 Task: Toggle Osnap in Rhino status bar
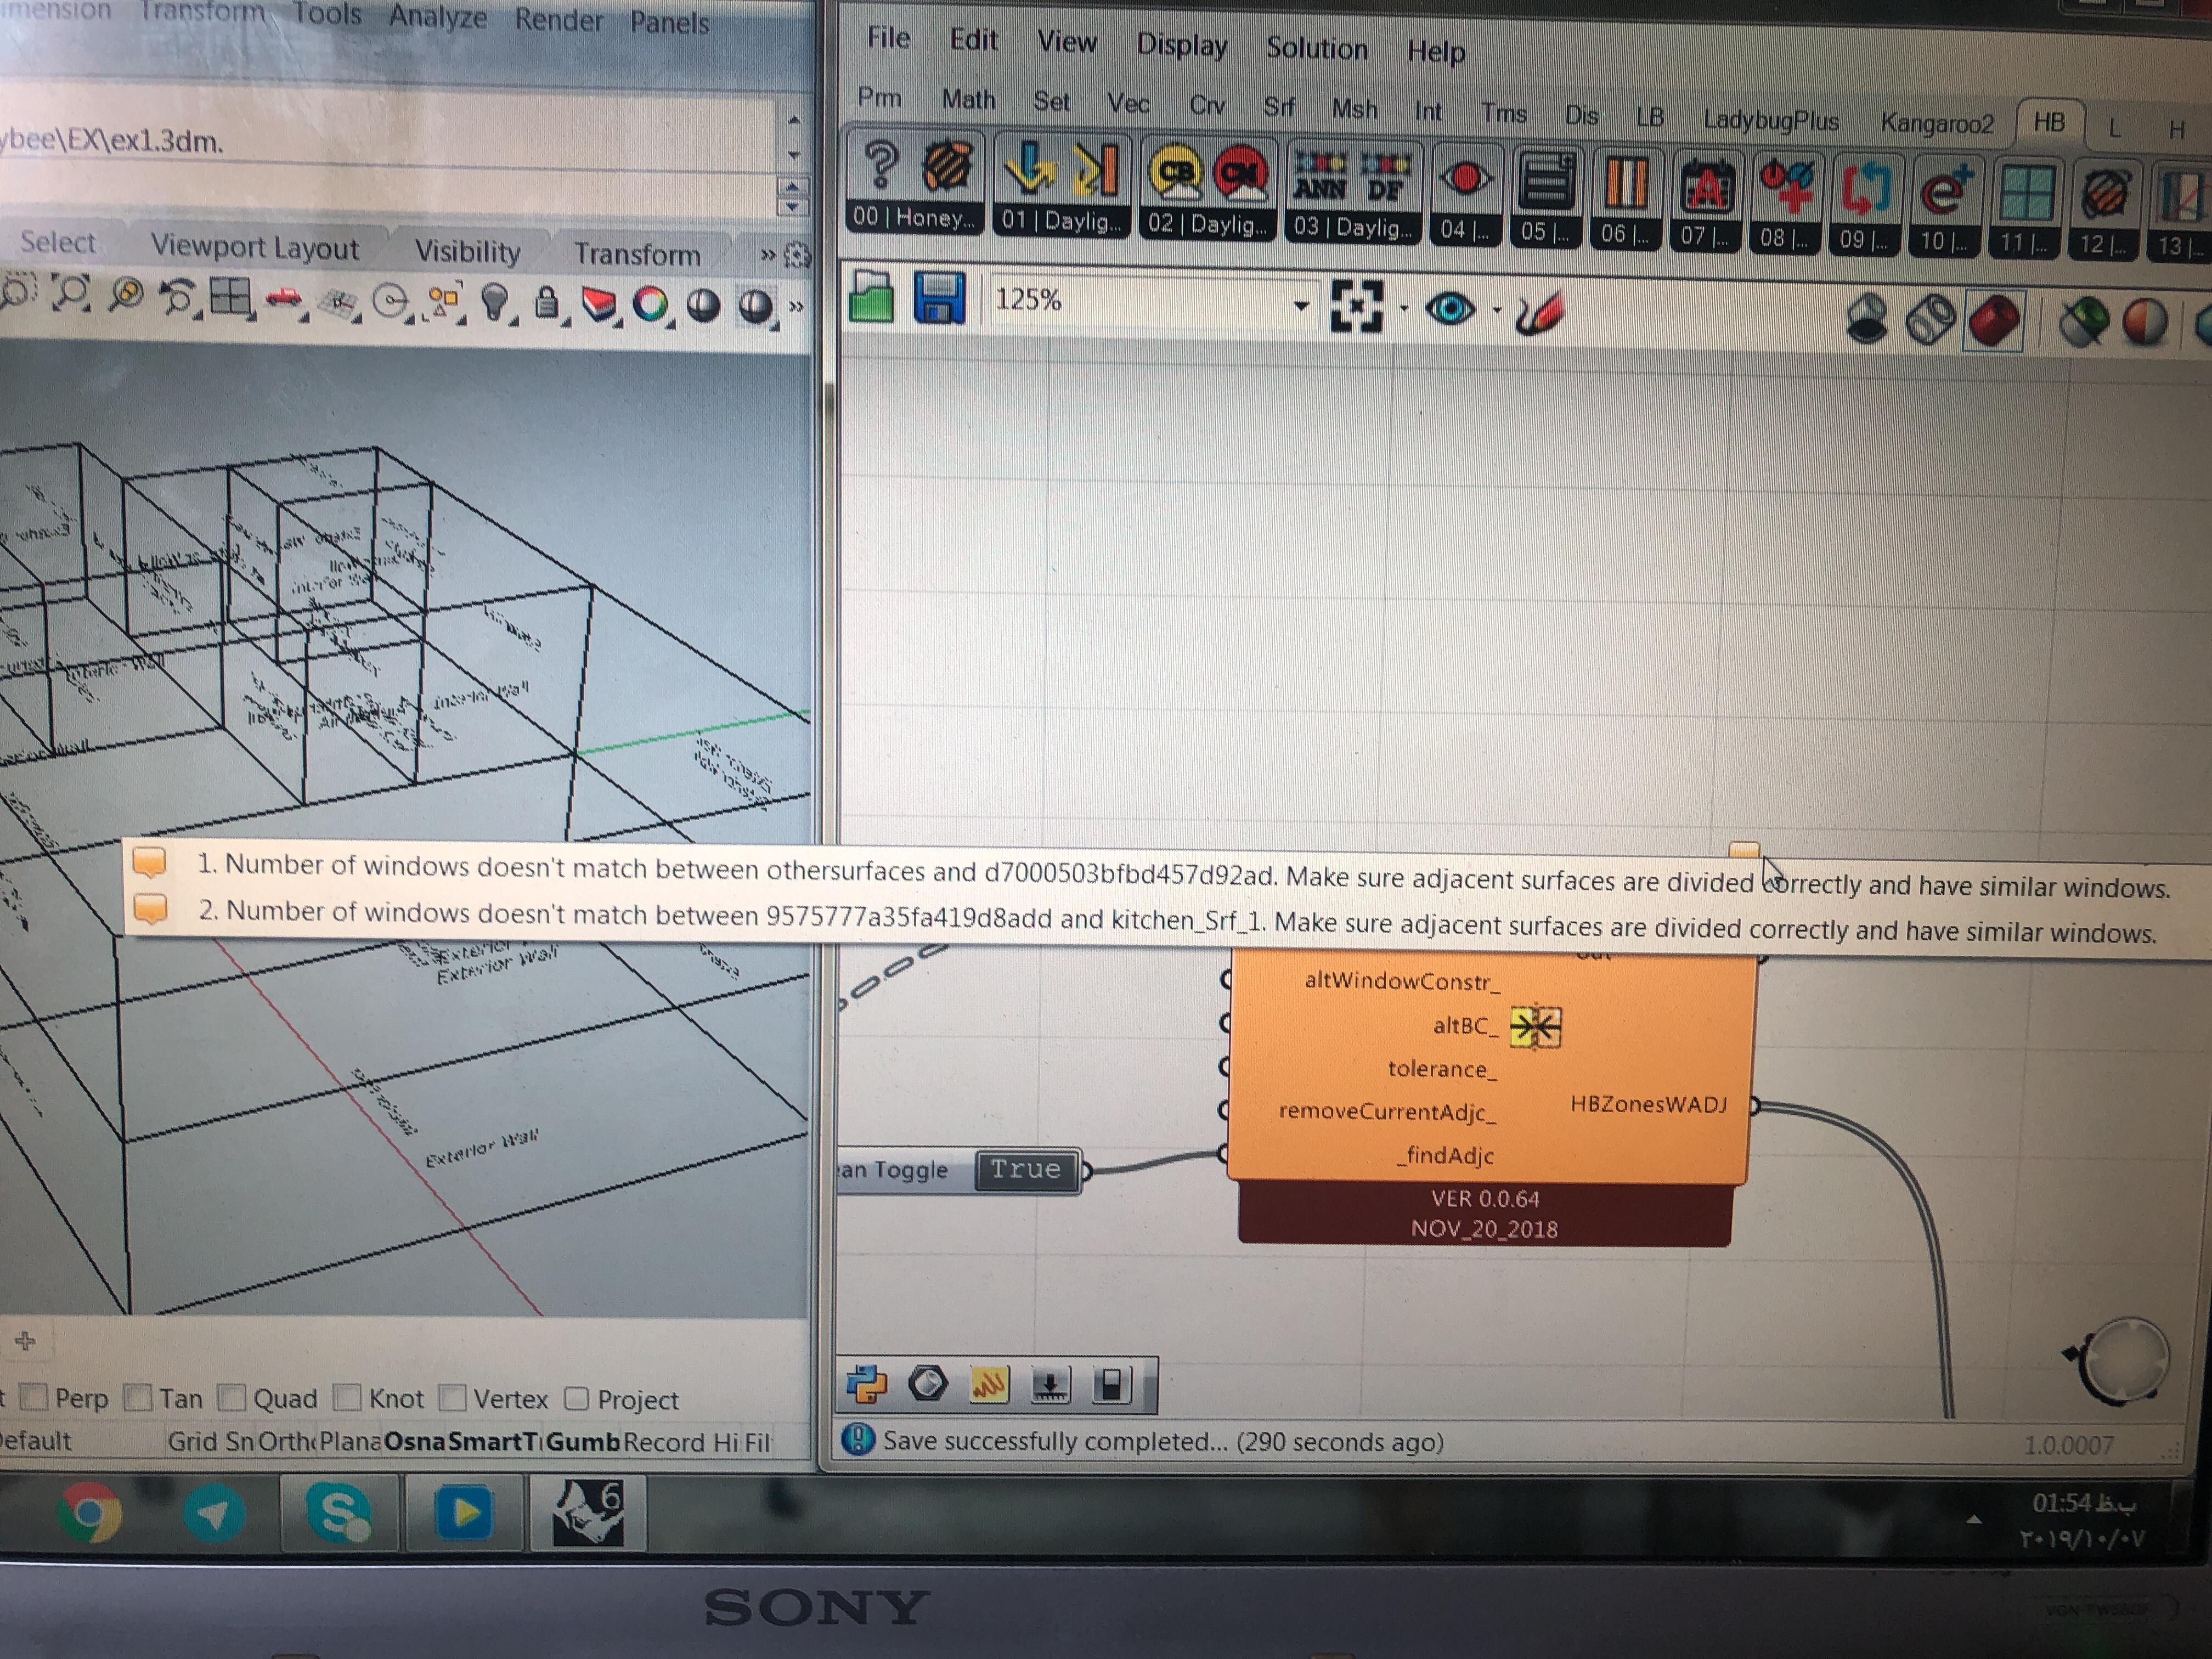414,1441
